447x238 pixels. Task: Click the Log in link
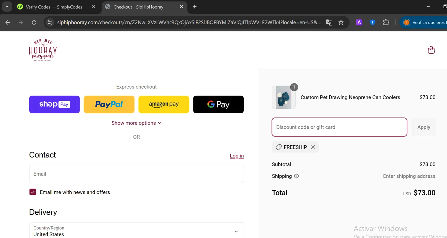click(x=237, y=156)
